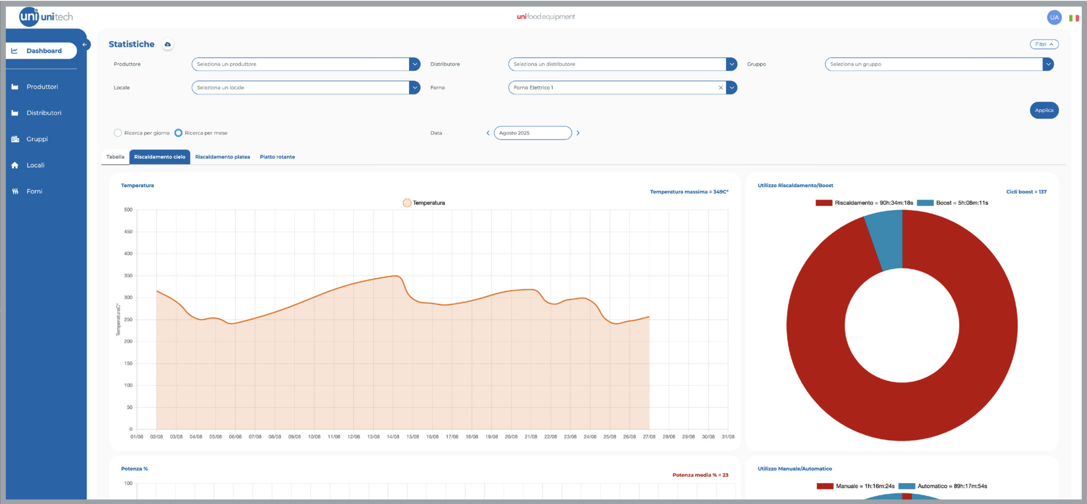Expand the Distributore dropdown
Viewport: 1087px width, 504px height.
click(x=731, y=64)
